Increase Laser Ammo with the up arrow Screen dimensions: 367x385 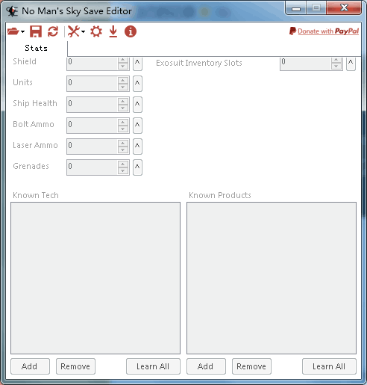pyautogui.click(x=123, y=144)
